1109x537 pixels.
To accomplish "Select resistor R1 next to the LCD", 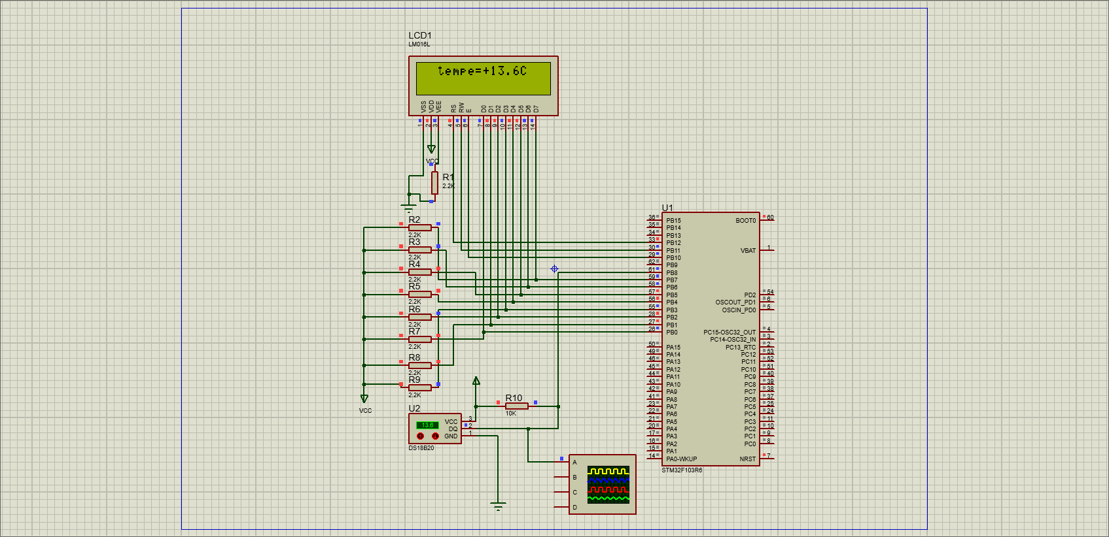I will tap(434, 183).
